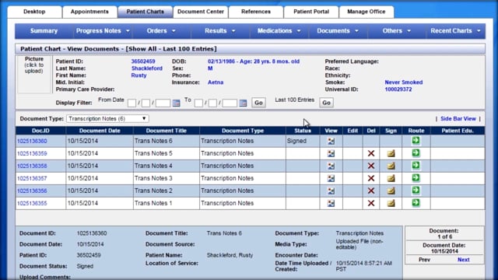498x280 pixels.
Task: Switch to Patient Portal tab
Action: tap(311, 12)
